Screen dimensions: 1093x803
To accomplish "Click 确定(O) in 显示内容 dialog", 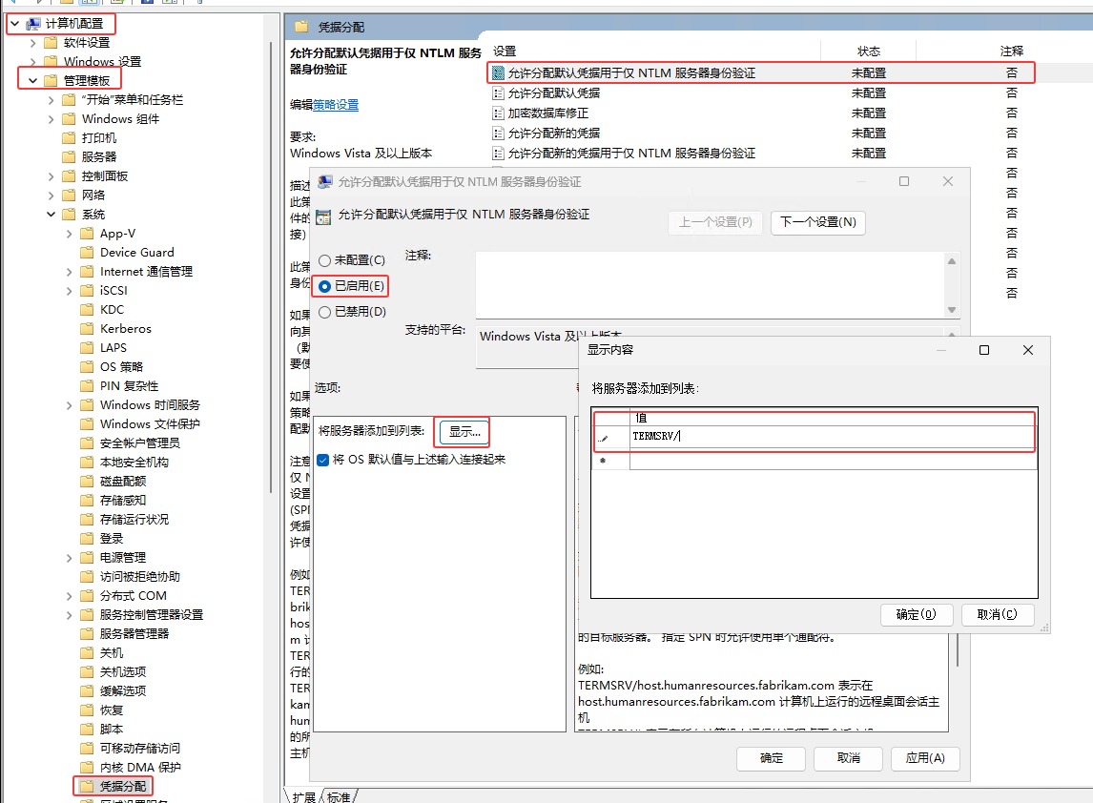I will click(916, 615).
